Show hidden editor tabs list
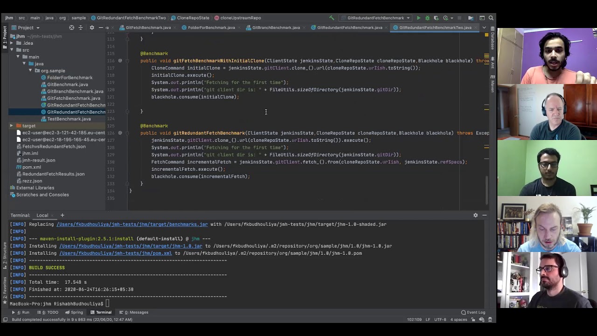 click(x=485, y=28)
